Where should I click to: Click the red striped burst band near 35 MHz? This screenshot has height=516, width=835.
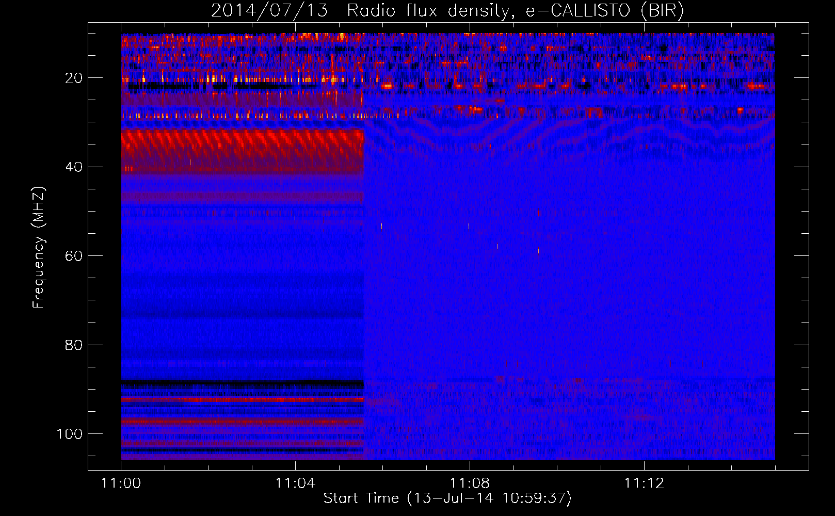pyautogui.click(x=243, y=151)
